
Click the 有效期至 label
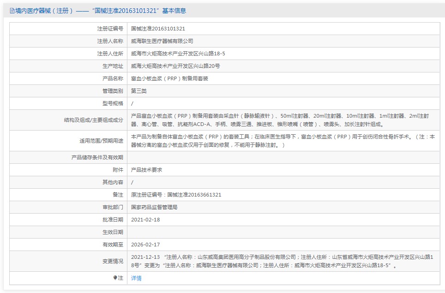pyautogui.click(x=113, y=245)
